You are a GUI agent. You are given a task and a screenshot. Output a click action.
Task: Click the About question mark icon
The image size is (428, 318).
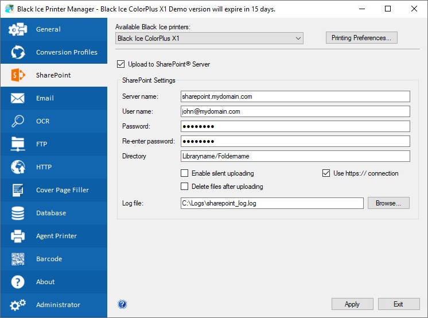coord(18,282)
